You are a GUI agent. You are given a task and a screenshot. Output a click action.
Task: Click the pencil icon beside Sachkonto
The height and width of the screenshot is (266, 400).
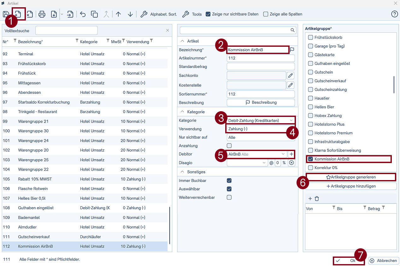(x=291, y=76)
